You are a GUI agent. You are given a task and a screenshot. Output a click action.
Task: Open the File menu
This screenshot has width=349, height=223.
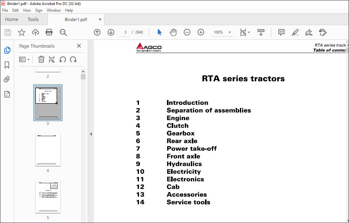[5, 10]
